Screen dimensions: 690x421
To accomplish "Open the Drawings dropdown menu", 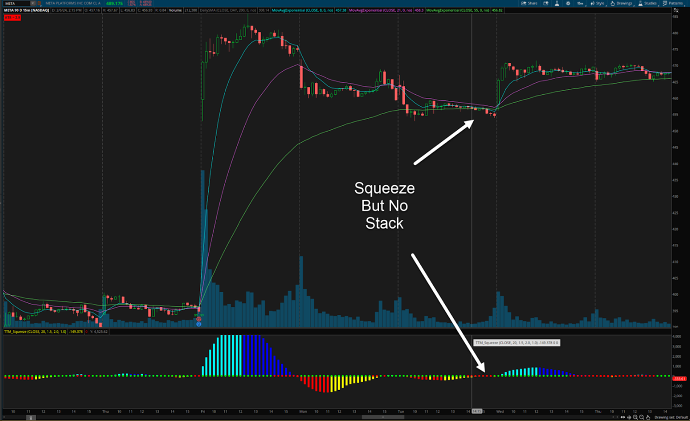I will pyautogui.click(x=621, y=3).
